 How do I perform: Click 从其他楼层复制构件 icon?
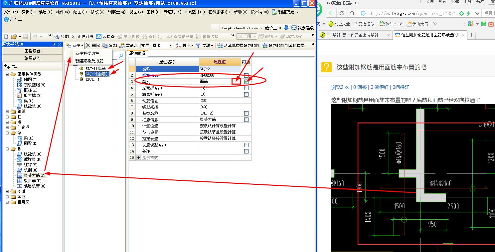[x=220, y=46]
